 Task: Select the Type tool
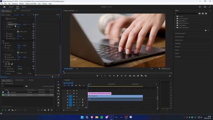[x=58, y=106]
